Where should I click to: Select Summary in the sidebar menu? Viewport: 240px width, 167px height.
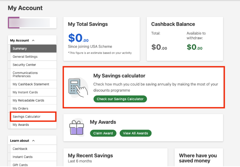click(x=33, y=49)
